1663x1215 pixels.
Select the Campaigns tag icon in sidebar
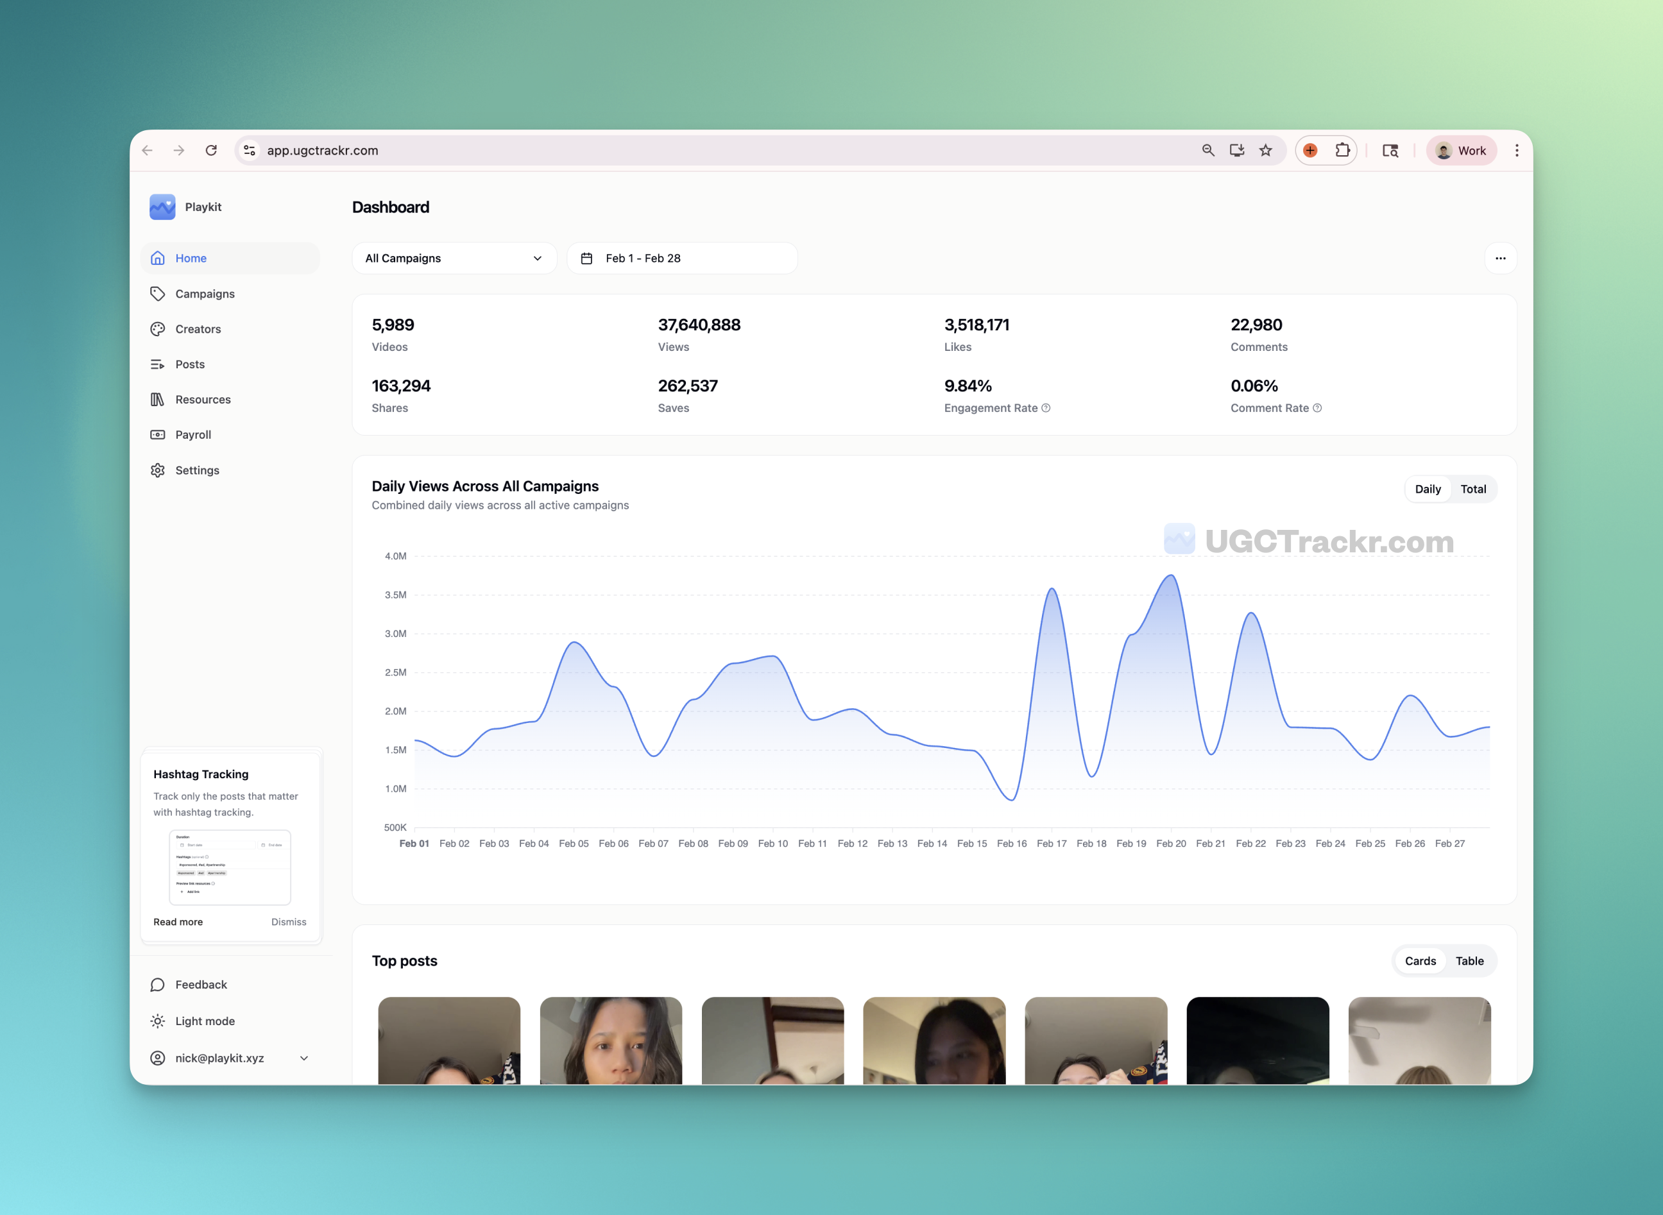click(x=158, y=293)
